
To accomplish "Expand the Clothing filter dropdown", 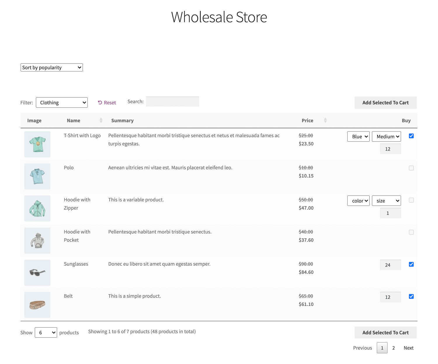I will coord(62,102).
